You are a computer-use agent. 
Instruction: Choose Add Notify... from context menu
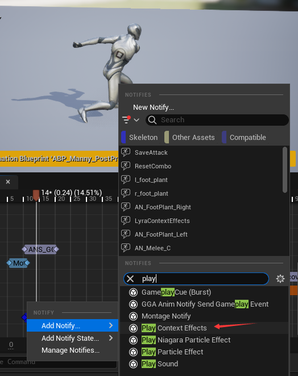click(73, 325)
